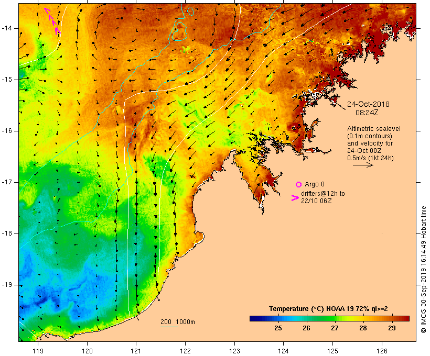Click the colorbar tick label "27"

335,328
